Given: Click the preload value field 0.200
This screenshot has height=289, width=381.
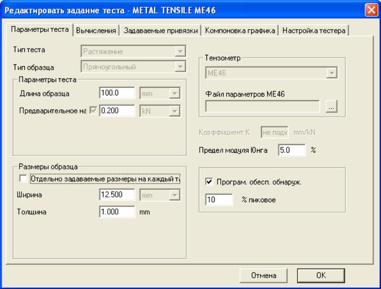Looking at the screenshot, I should point(117,111).
